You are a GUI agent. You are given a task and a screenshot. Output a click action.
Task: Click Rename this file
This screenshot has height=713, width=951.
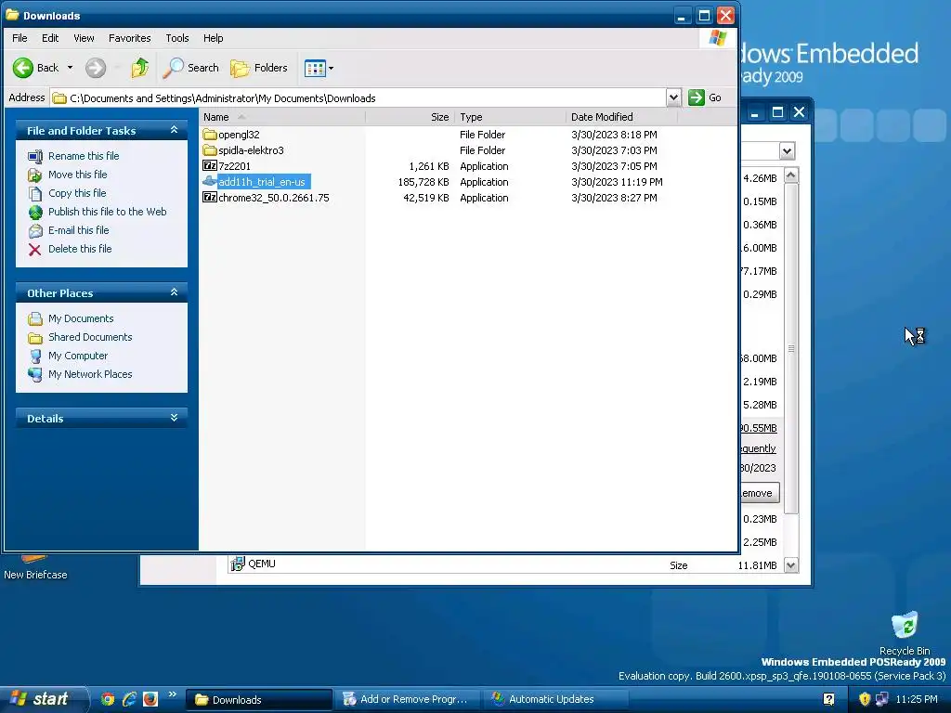tap(84, 156)
